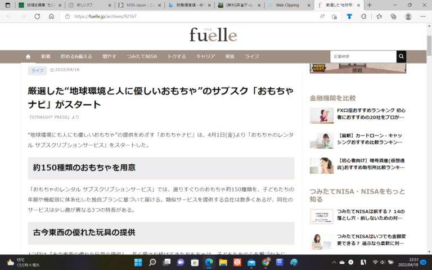432x270 pixels.
Task: Switch to the MSN Japan tab
Action: pos(139,5)
